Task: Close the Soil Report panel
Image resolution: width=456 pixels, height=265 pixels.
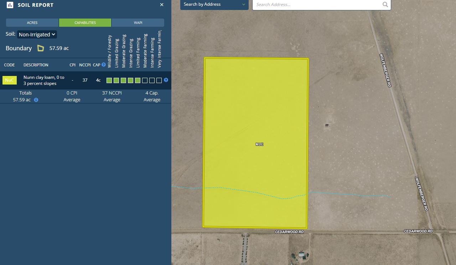Action: 162,5
